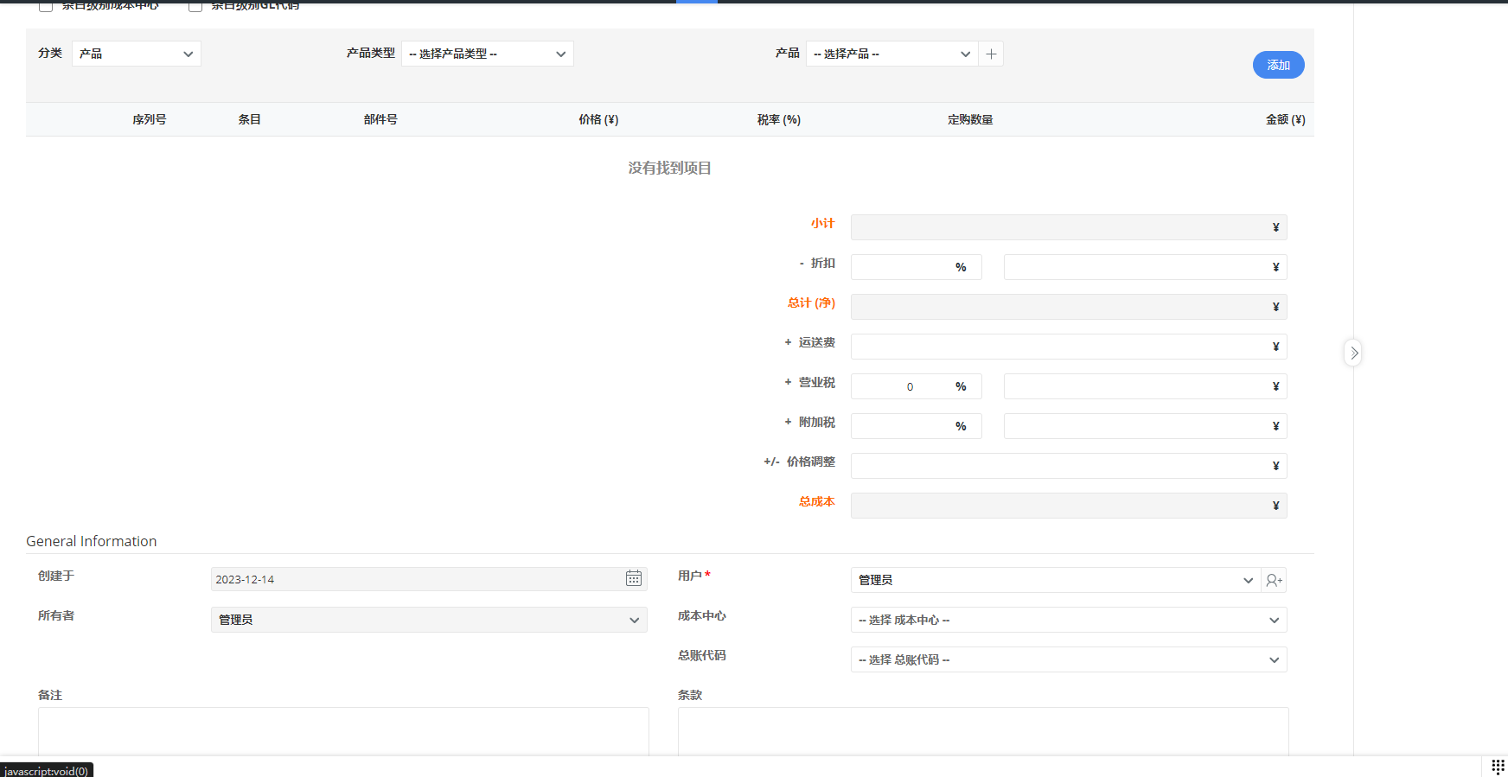Click the 备注 text area
The image size is (1508, 777).
click(x=343, y=731)
